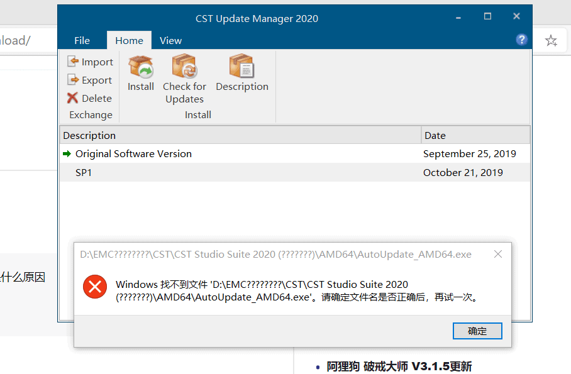Open the blue help question mark icon
This screenshot has height=374, width=571.
coord(521,40)
